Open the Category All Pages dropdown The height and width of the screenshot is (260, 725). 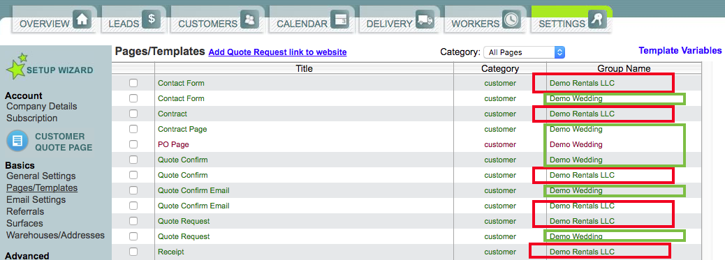(524, 52)
